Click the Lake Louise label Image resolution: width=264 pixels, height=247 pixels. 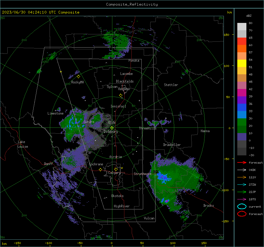(x=23, y=144)
